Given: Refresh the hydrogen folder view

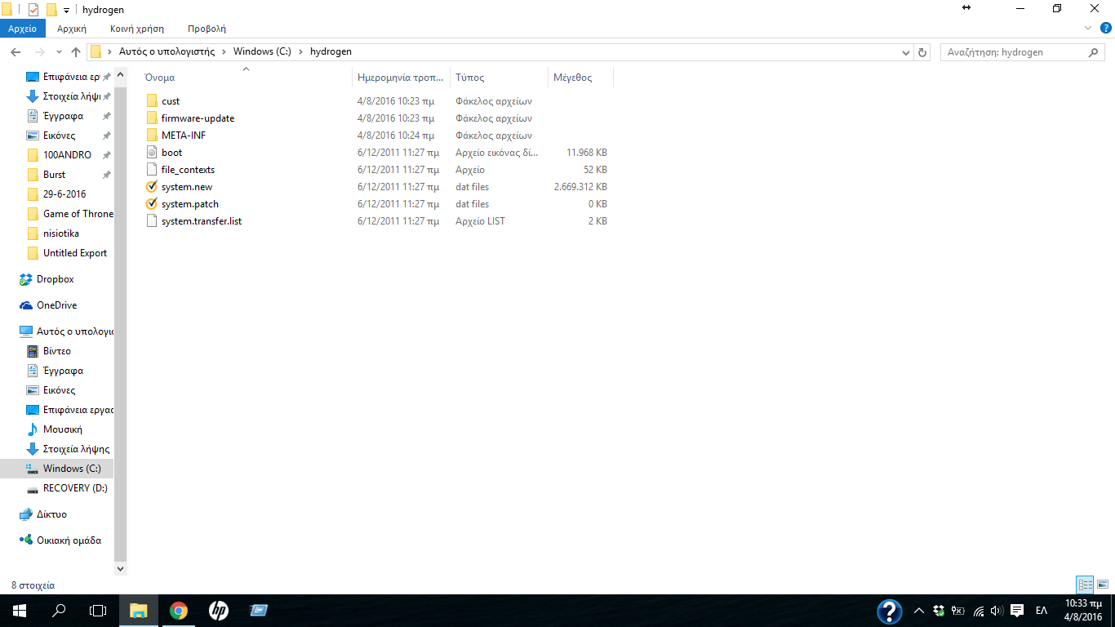Looking at the screenshot, I should click(x=922, y=52).
